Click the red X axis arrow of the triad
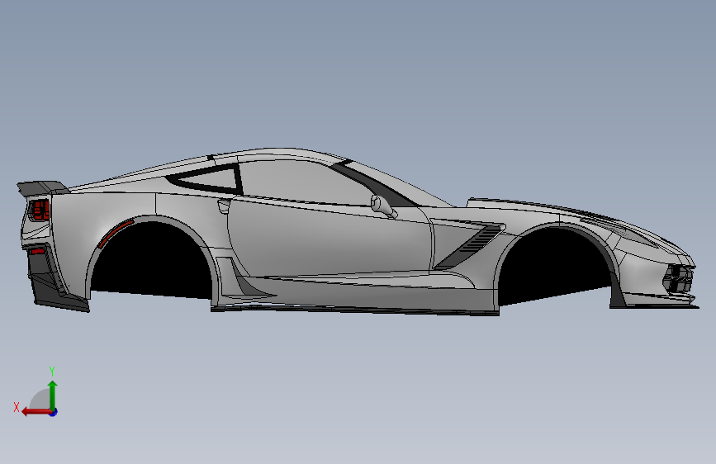The height and width of the screenshot is (464, 716). point(36,412)
